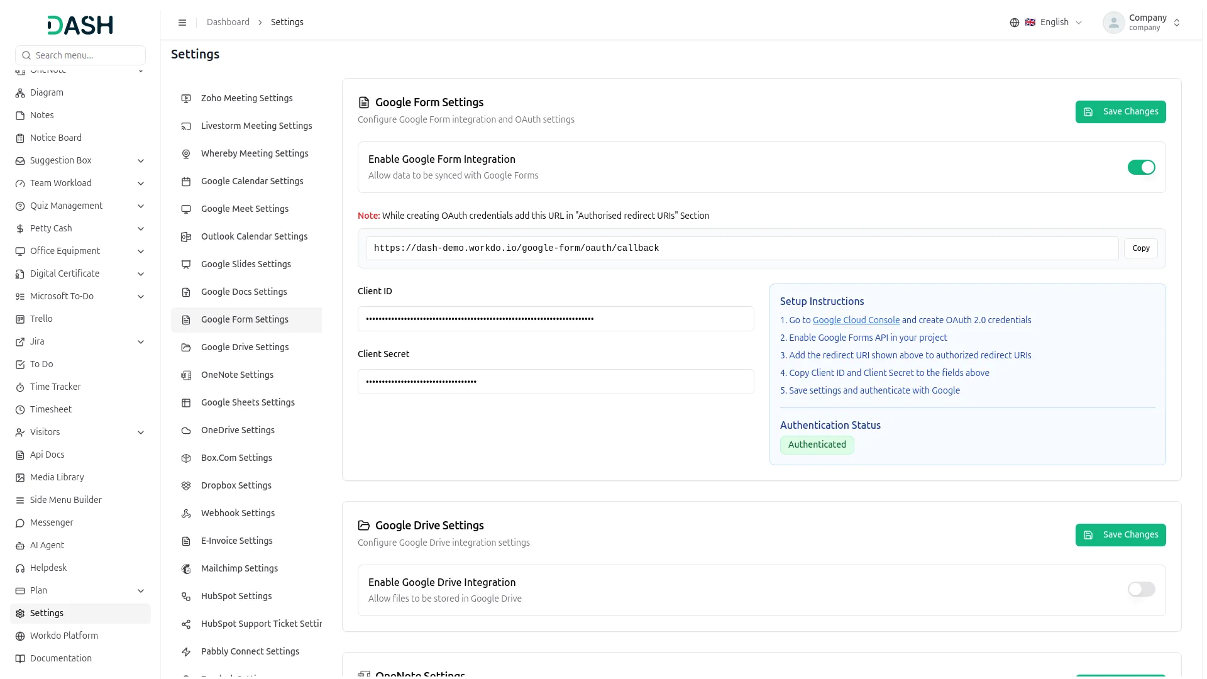
Task: Open HubSpot Support Ticket Settings
Action: click(246, 624)
